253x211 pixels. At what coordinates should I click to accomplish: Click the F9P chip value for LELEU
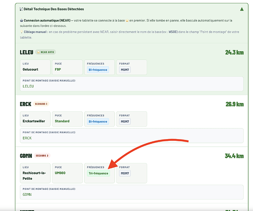[x=58, y=69]
